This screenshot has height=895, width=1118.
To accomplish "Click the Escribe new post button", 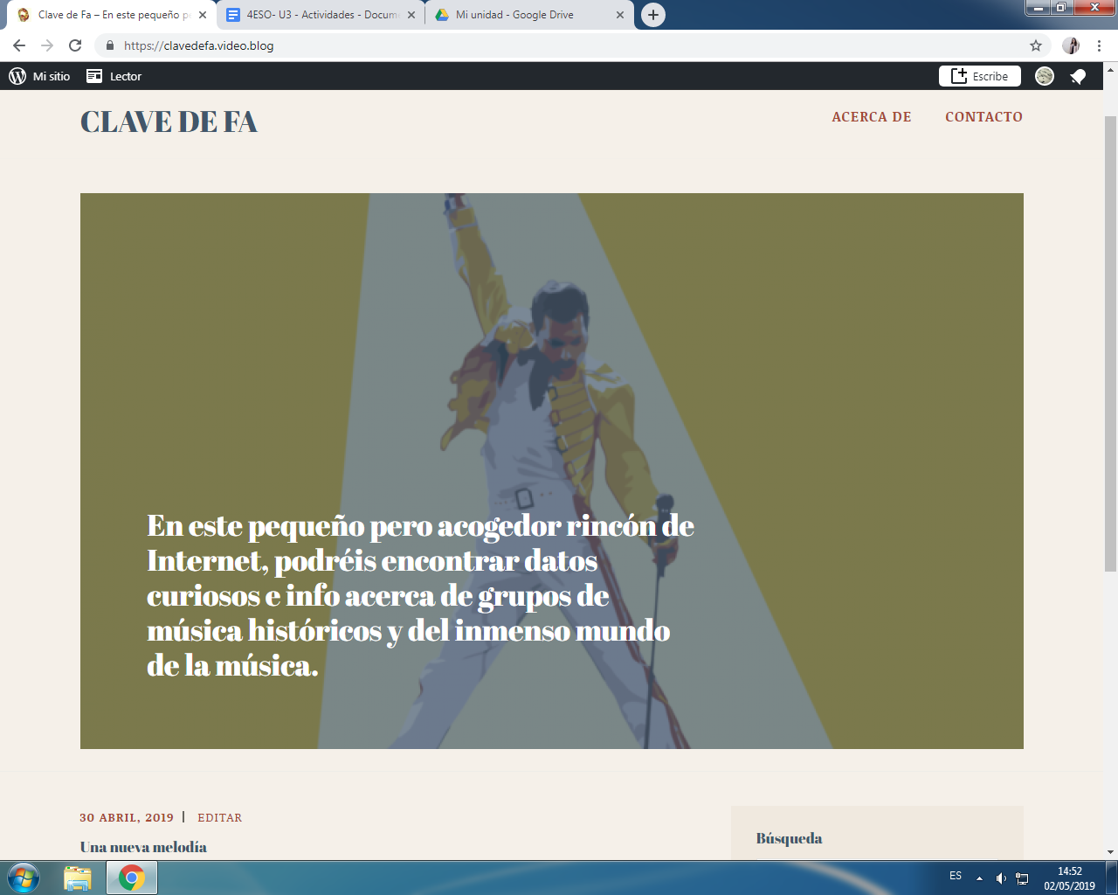I will pyautogui.click(x=979, y=76).
